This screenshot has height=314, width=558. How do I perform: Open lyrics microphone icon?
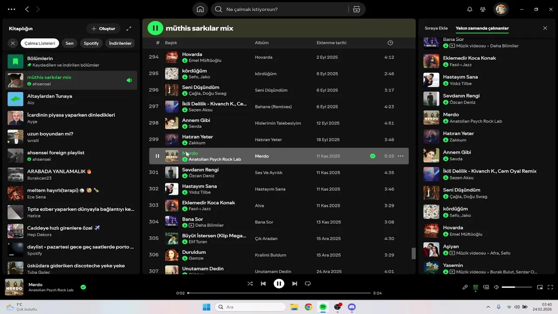click(465, 287)
